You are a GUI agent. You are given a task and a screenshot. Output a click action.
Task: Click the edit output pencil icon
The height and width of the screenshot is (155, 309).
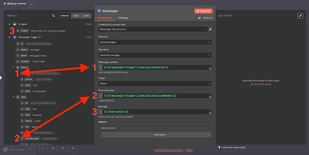click(300, 15)
